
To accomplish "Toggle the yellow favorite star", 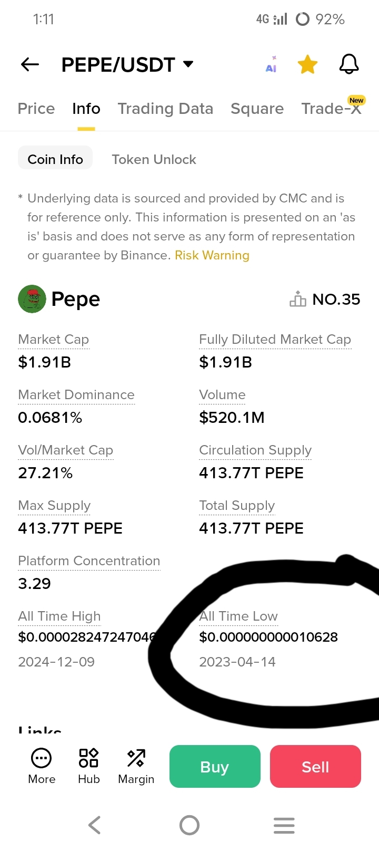I will pyautogui.click(x=307, y=64).
